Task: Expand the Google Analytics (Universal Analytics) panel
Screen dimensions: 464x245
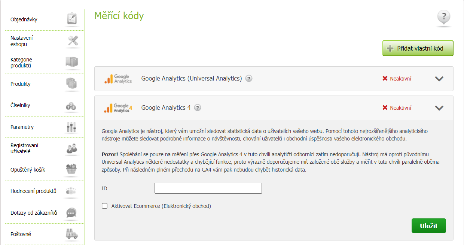Action: 439,79
